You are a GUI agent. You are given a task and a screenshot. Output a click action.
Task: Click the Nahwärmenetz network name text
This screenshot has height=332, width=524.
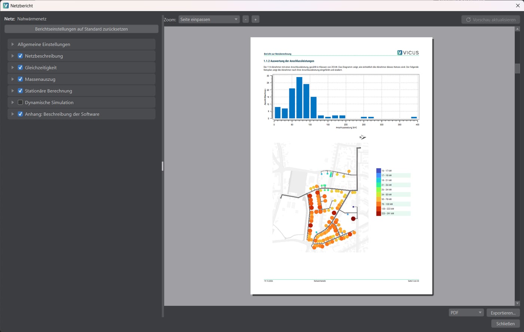(x=32, y=19)
